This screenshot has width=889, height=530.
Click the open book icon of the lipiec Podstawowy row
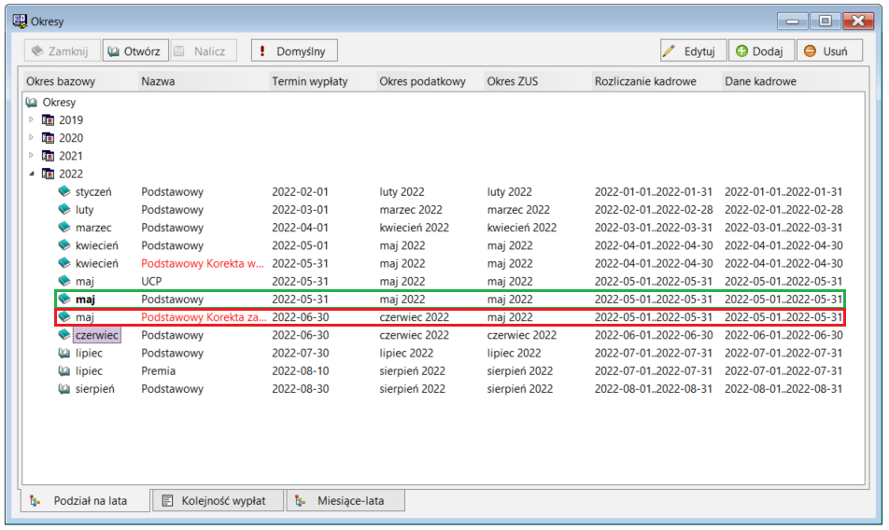64,353
